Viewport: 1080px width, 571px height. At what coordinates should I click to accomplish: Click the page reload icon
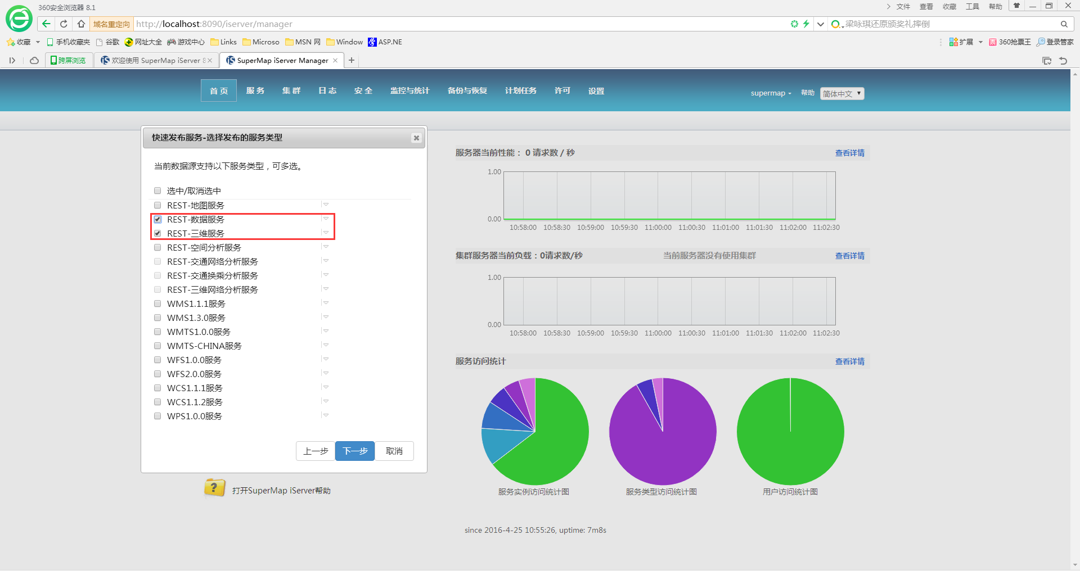(64, 24)
